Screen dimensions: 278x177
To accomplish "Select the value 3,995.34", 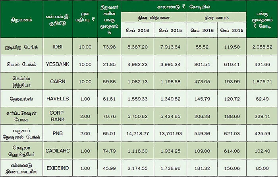I will click(170, 64).
